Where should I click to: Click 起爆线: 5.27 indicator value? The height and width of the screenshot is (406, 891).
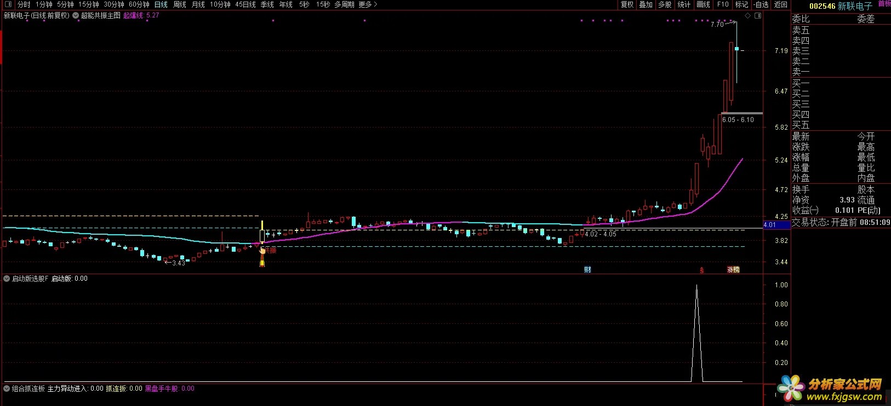point(141,15)
